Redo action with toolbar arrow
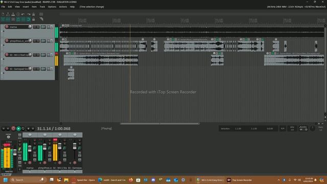327x184 pixels. (x=29, y=14)
